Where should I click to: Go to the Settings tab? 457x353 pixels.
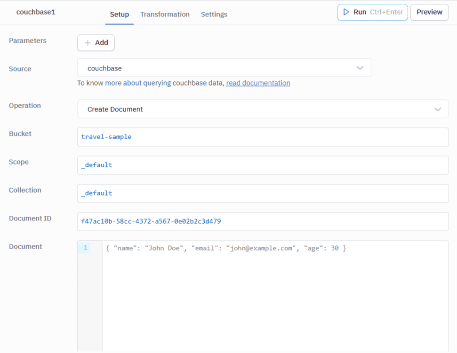214,15
